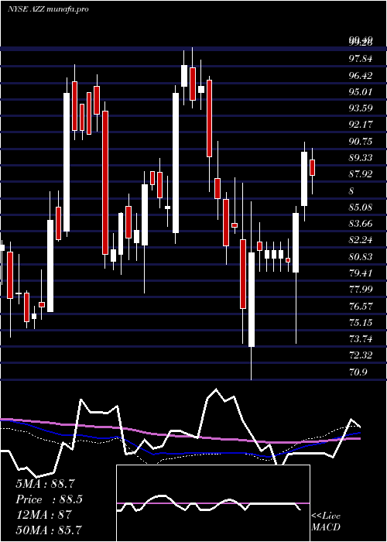
Task: Click the 76.57 price axis label
Action: click(x=361, y=307)
